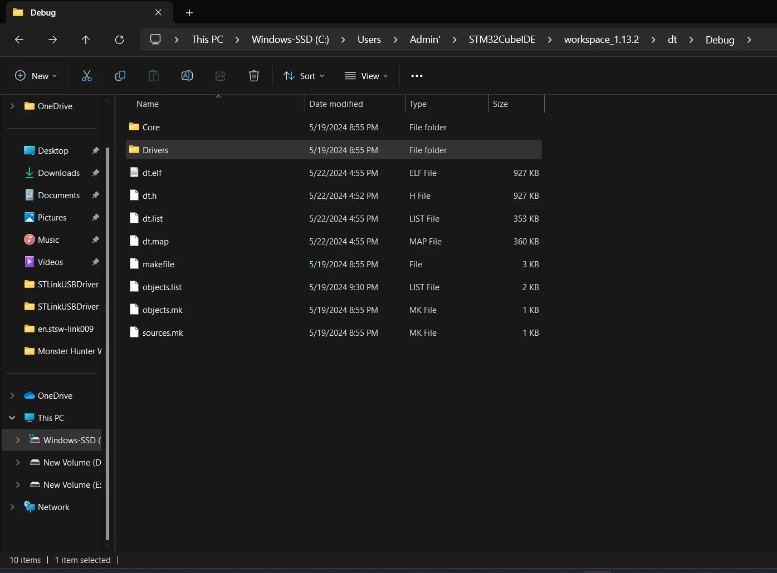The width and height of the screenshot is (777, 573).
Task: Click the Delete trash can icon
Action: [254, 76]
